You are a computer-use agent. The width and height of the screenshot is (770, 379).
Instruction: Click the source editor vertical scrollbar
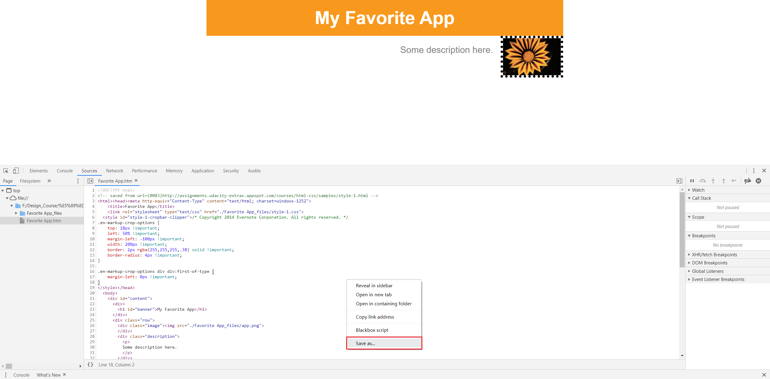tap(682, 230)
